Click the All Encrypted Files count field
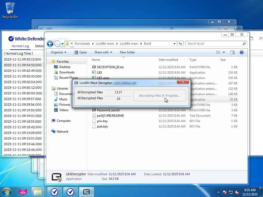The width and height of the screenshot is (263, 197). coord(118,92)
